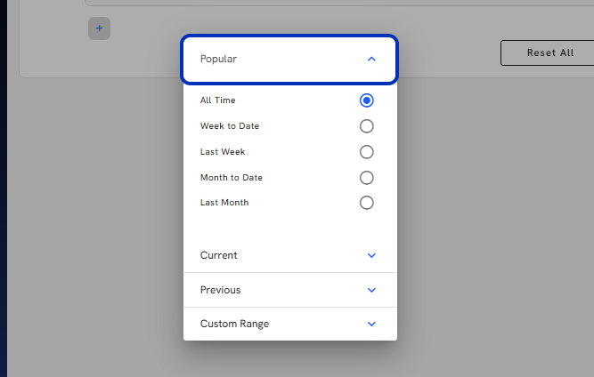
Task: Collapse the Popular section chevron
Action: (x=371, y=59)
